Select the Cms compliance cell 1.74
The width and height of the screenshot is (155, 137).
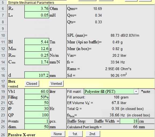37,62
